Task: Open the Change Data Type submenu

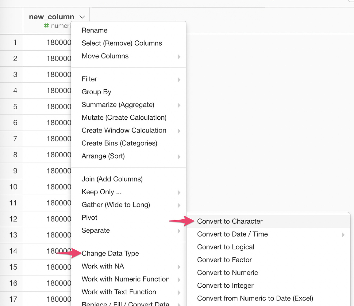Action: click(110, 253)
